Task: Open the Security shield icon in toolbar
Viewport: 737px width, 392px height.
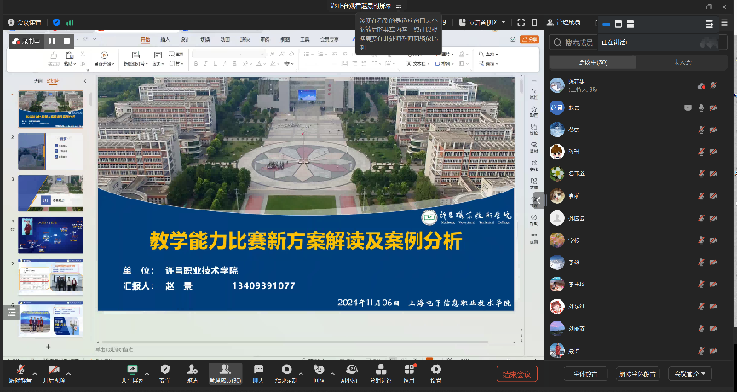Action: 165,372
